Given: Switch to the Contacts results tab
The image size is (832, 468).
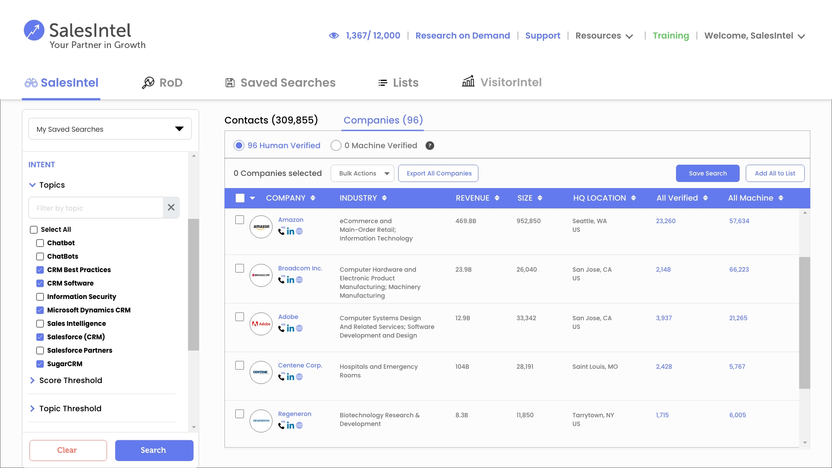Looking at the screenshot, I should tap(271, 120).
